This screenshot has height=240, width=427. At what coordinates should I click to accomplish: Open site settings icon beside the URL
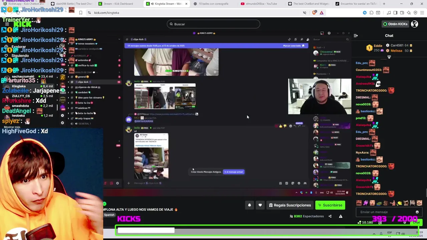click(x=89, y=13)
